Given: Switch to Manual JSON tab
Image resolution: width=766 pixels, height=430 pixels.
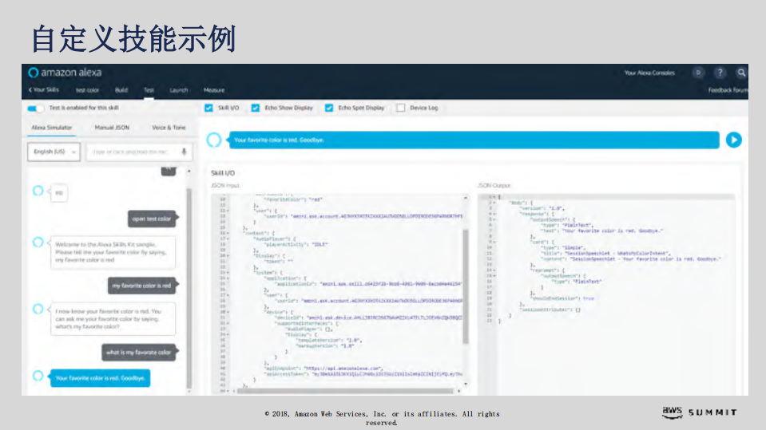Looking at the screenshot, I should pos(112,128).
